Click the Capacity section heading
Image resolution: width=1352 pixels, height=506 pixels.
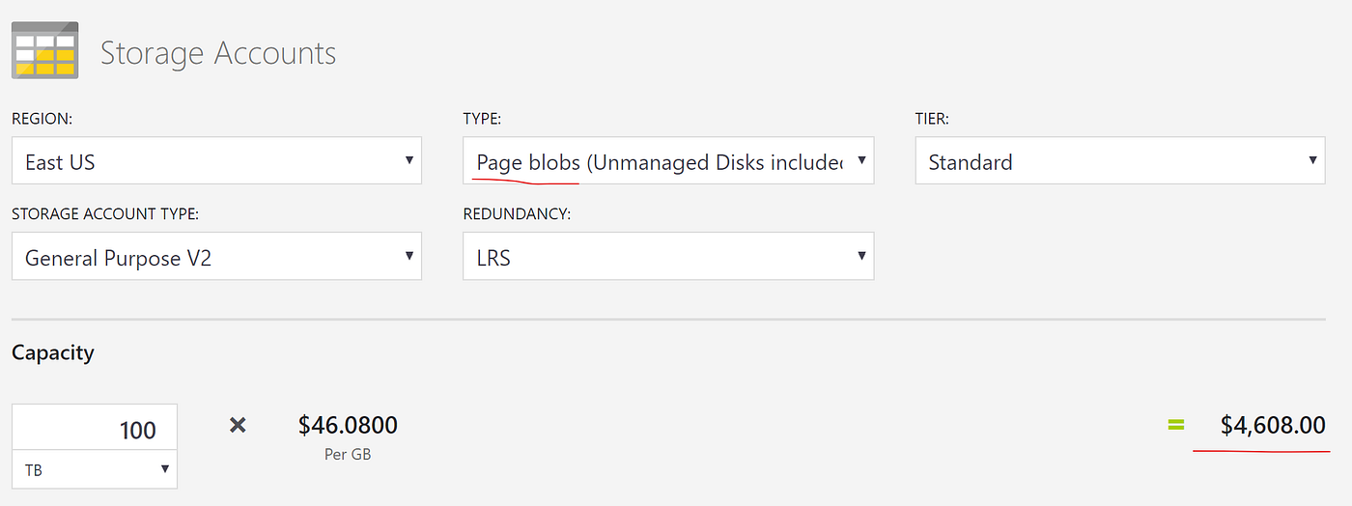(53, 352)
